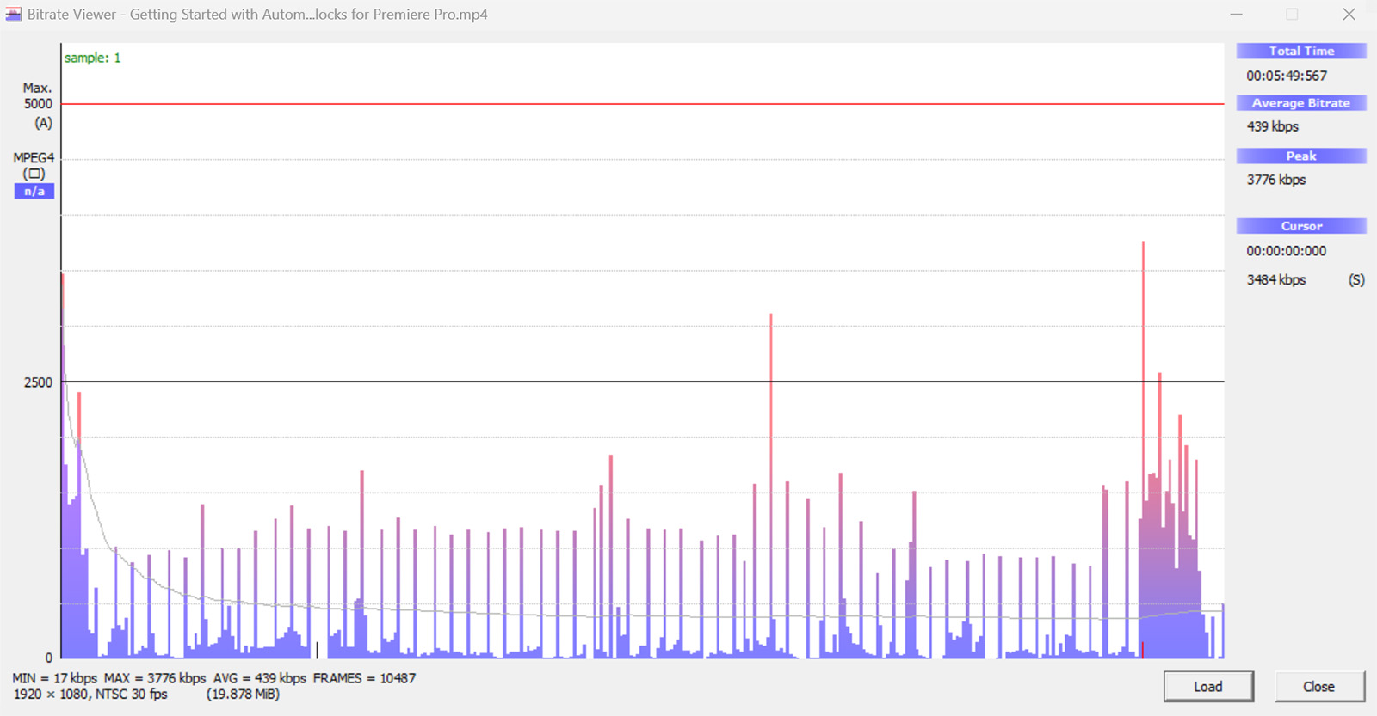Click the Peak header bar
The image size is (1377, 716).
(1300, 156)
